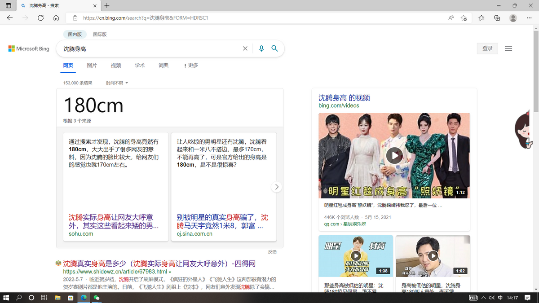Add this page to favorites
This screenshot has width=539, height=303.
click(x=464, y=18)
